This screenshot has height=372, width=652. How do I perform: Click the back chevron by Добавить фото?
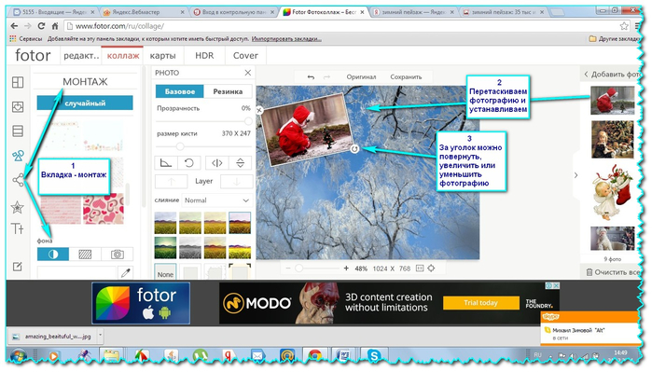[x=586, y=75]
